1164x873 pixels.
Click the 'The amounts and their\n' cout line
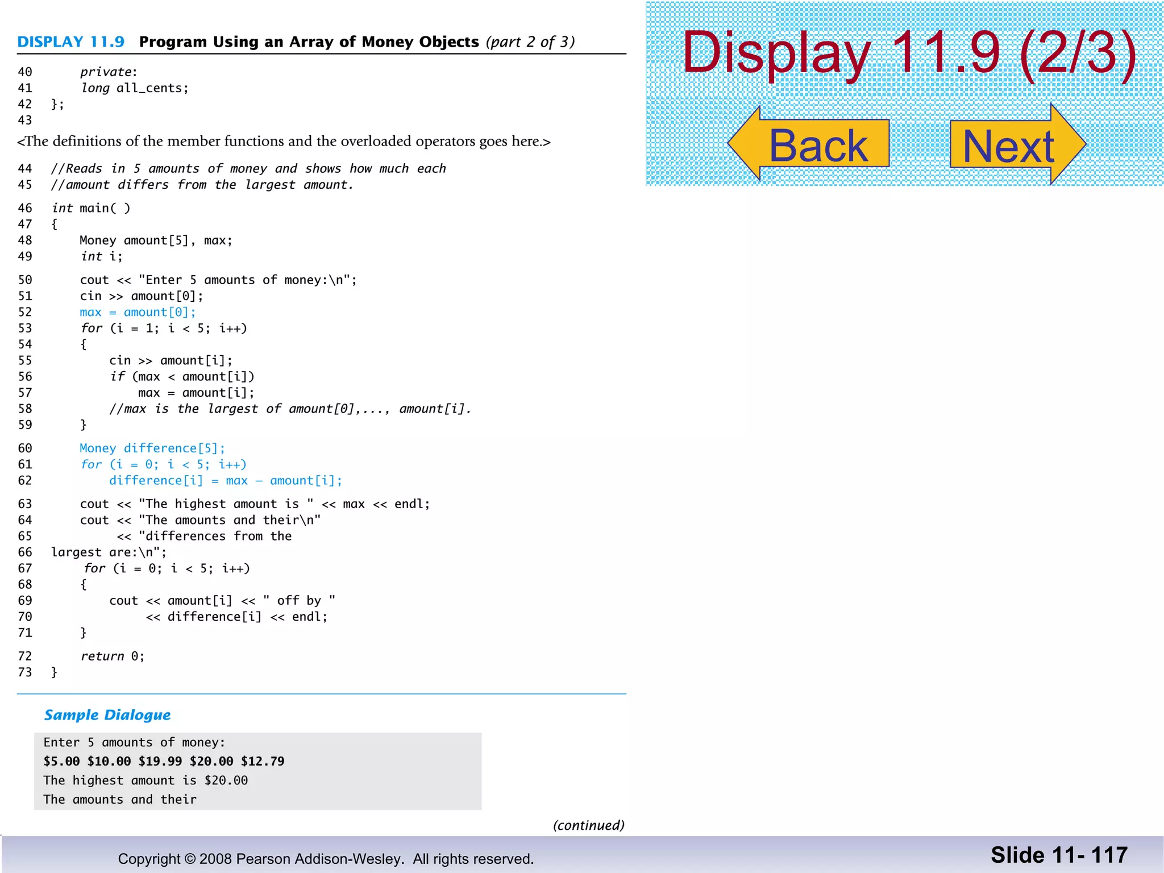pyautogui.click(x=200, y=520)
